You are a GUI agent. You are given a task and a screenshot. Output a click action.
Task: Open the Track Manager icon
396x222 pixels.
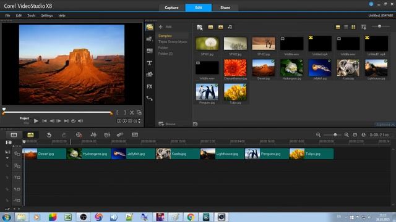click(8, 142)
